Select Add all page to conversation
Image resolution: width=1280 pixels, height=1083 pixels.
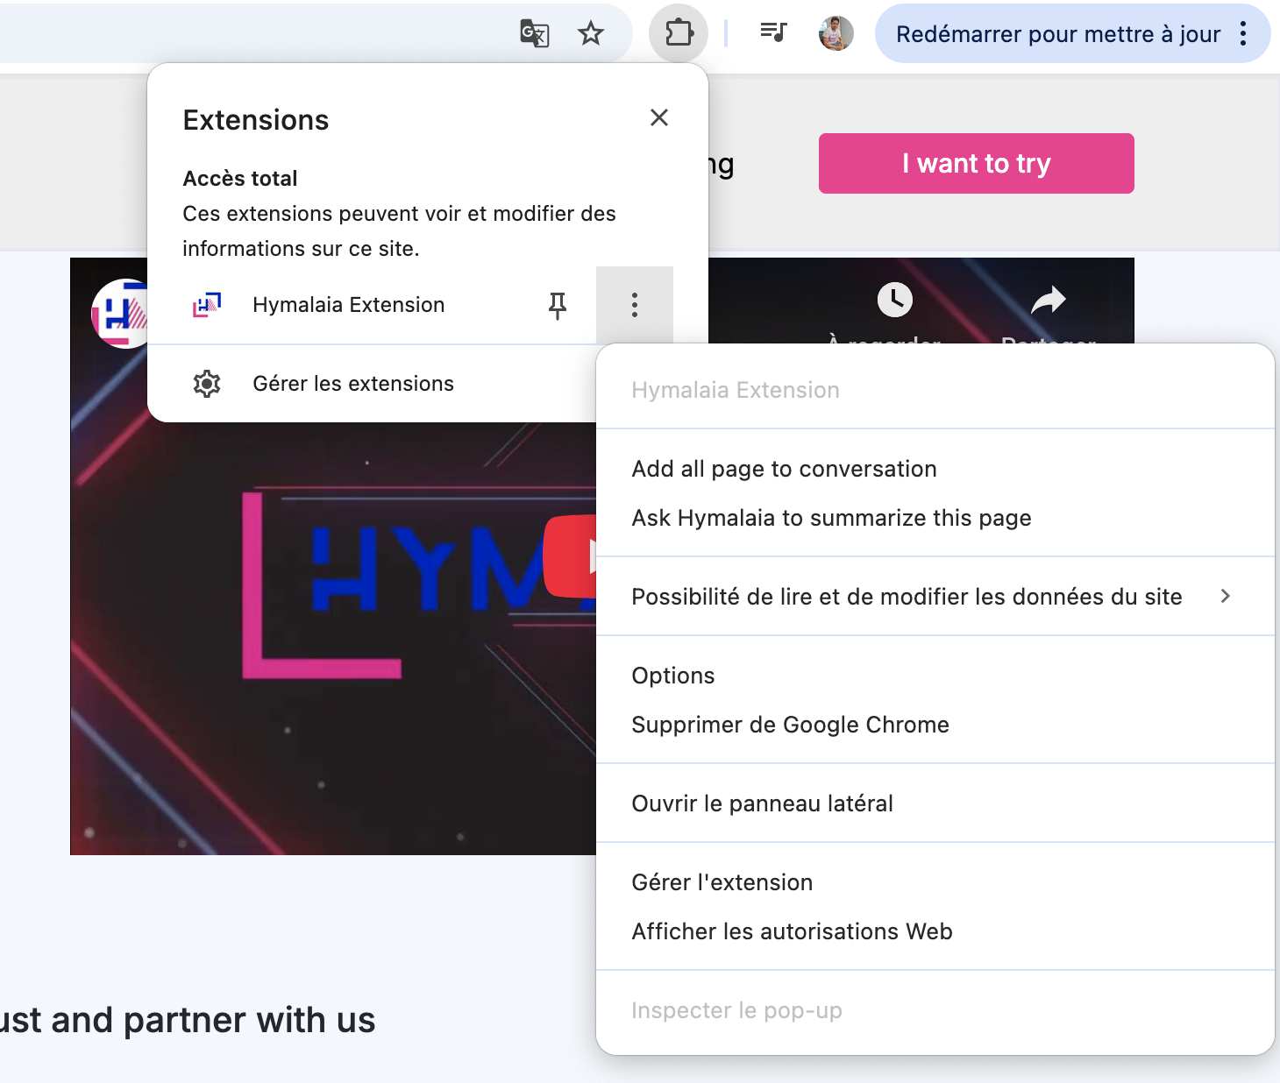click(935, 469)
